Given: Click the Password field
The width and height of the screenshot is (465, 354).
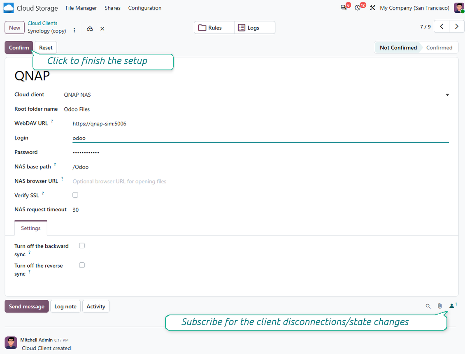Looking at the screenshot, I should [260, 152].
